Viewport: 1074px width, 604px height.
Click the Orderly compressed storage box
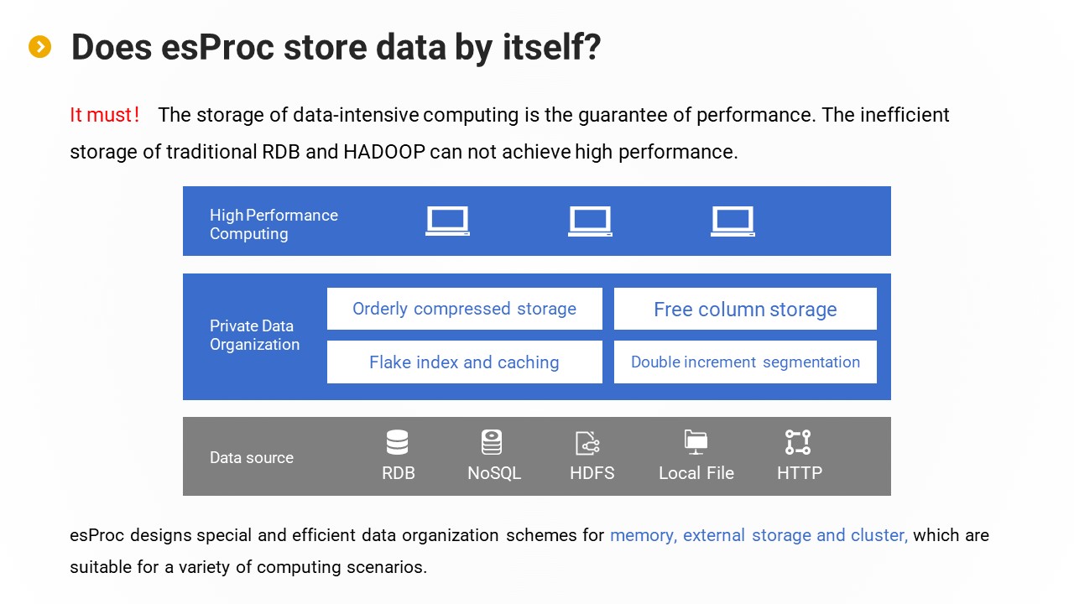coord(464,309)
